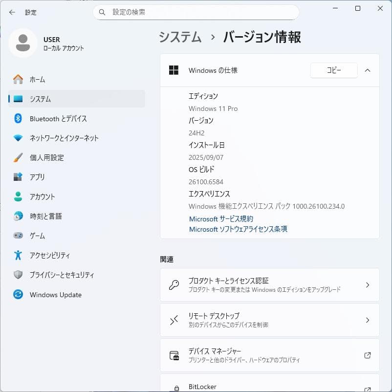Click システム in the breadcrumb

[179, 37]
